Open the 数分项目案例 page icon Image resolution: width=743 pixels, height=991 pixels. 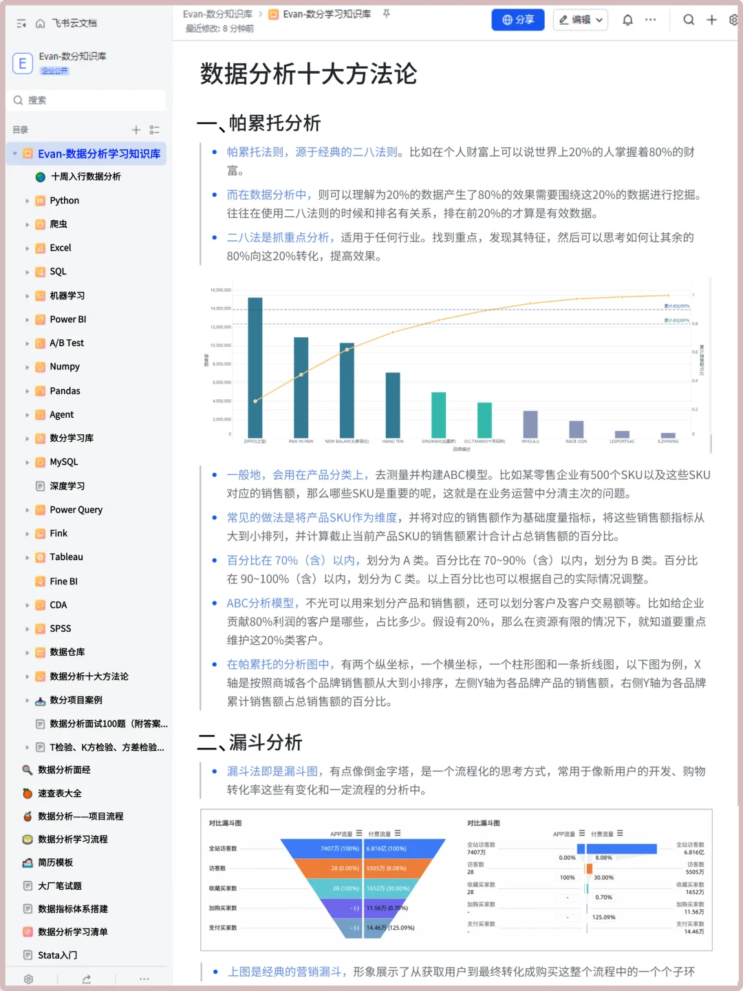[x=40, y=700]
